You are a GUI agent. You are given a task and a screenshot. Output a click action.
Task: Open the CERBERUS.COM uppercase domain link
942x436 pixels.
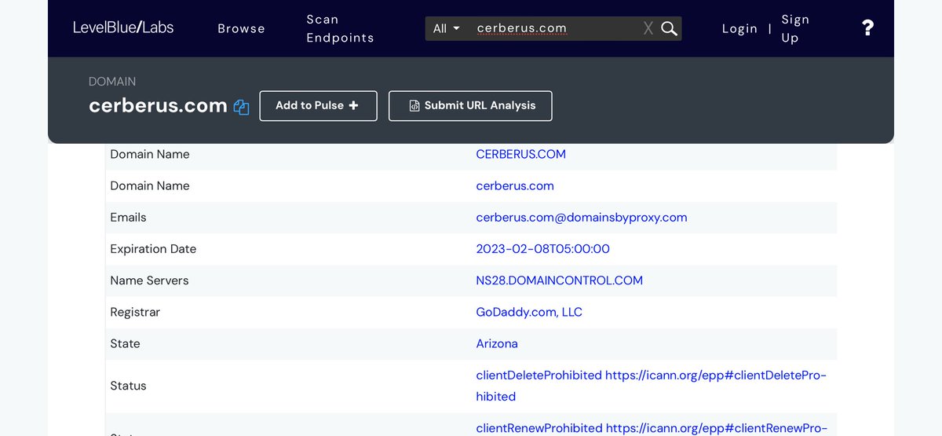(520, 154)
